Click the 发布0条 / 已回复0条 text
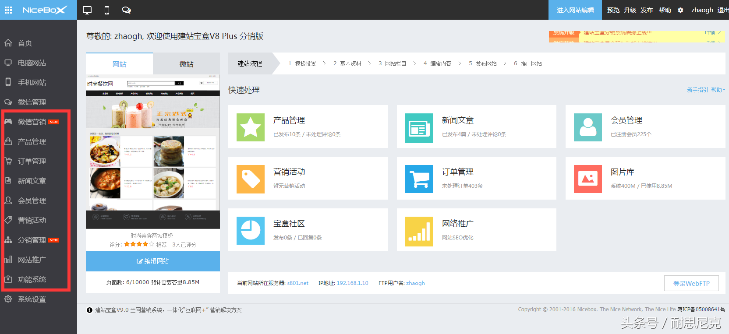 coord(297,238)
